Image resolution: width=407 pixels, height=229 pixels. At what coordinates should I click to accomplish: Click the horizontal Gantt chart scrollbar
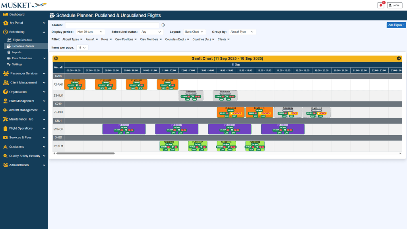click(x=85, y=153)
